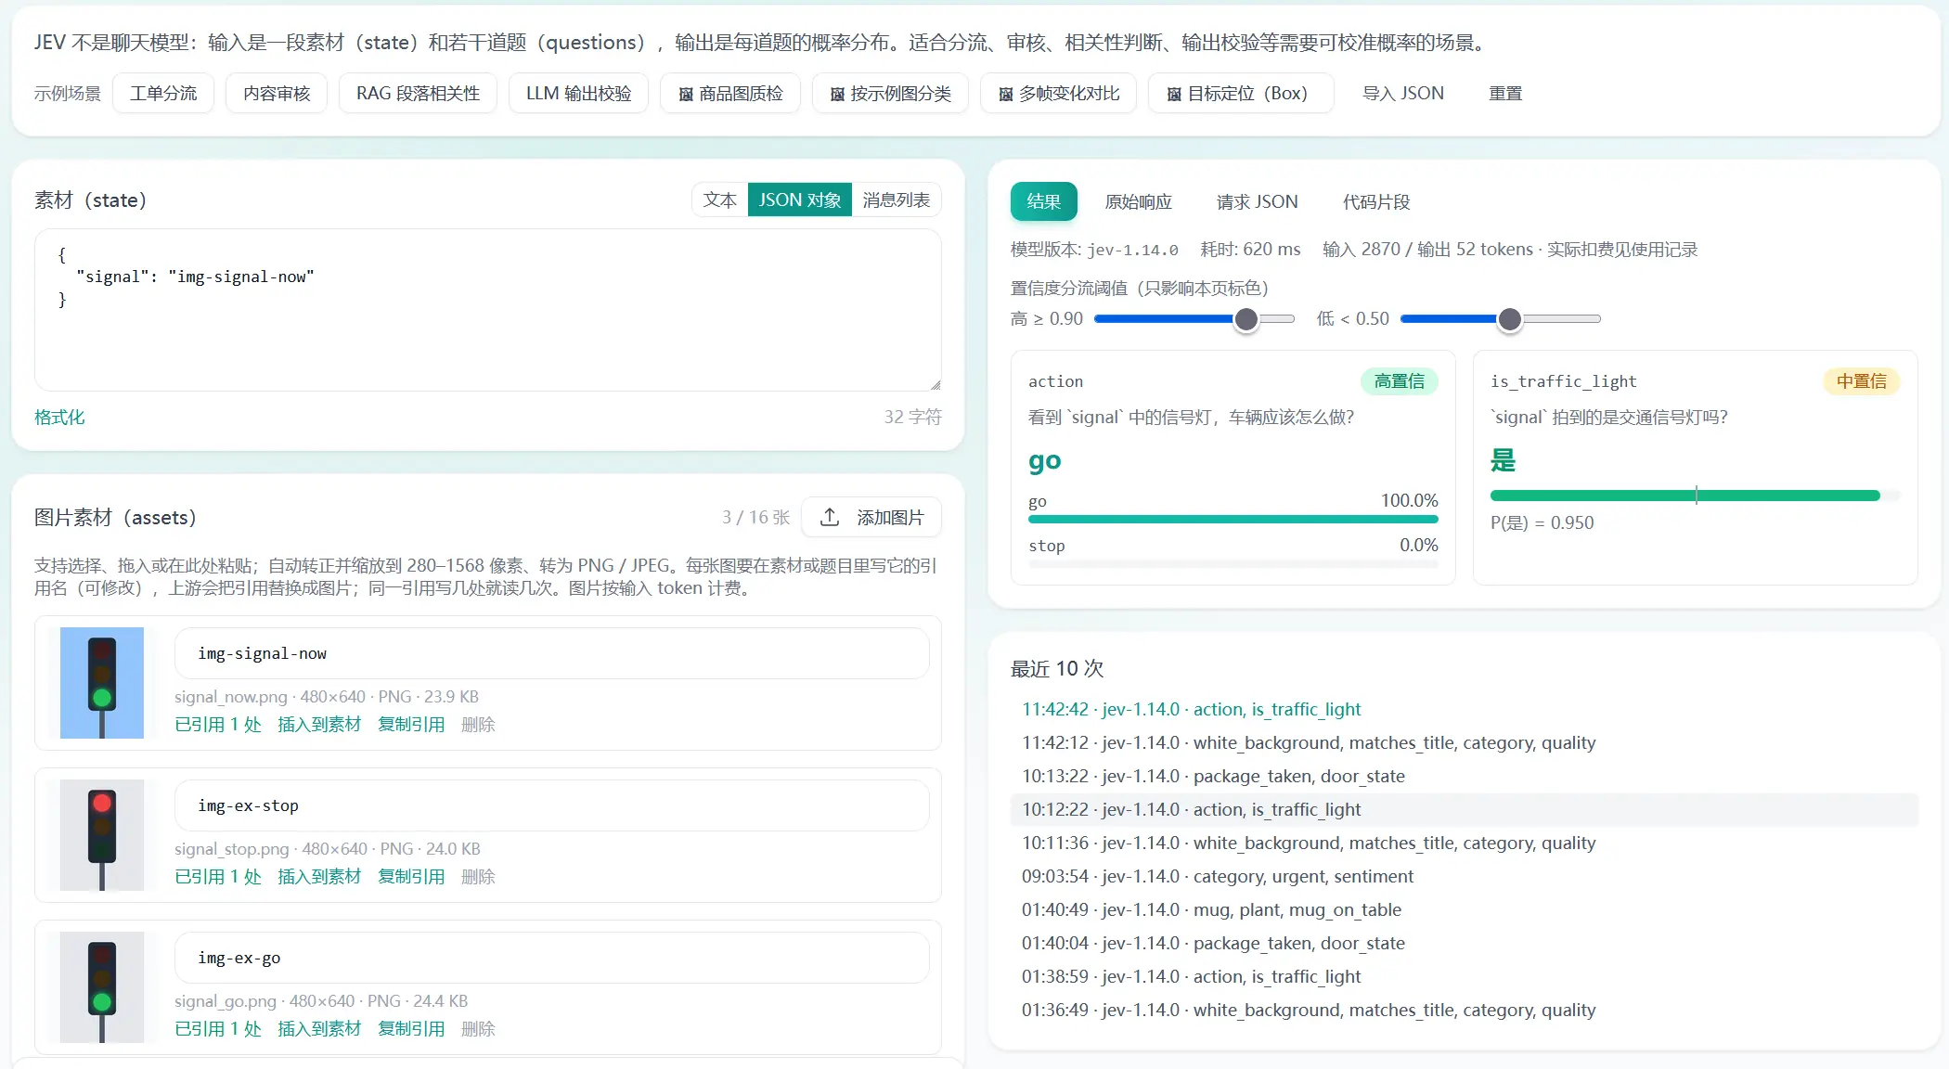Click the upload icon beside 添加图片

click(830, 517)
